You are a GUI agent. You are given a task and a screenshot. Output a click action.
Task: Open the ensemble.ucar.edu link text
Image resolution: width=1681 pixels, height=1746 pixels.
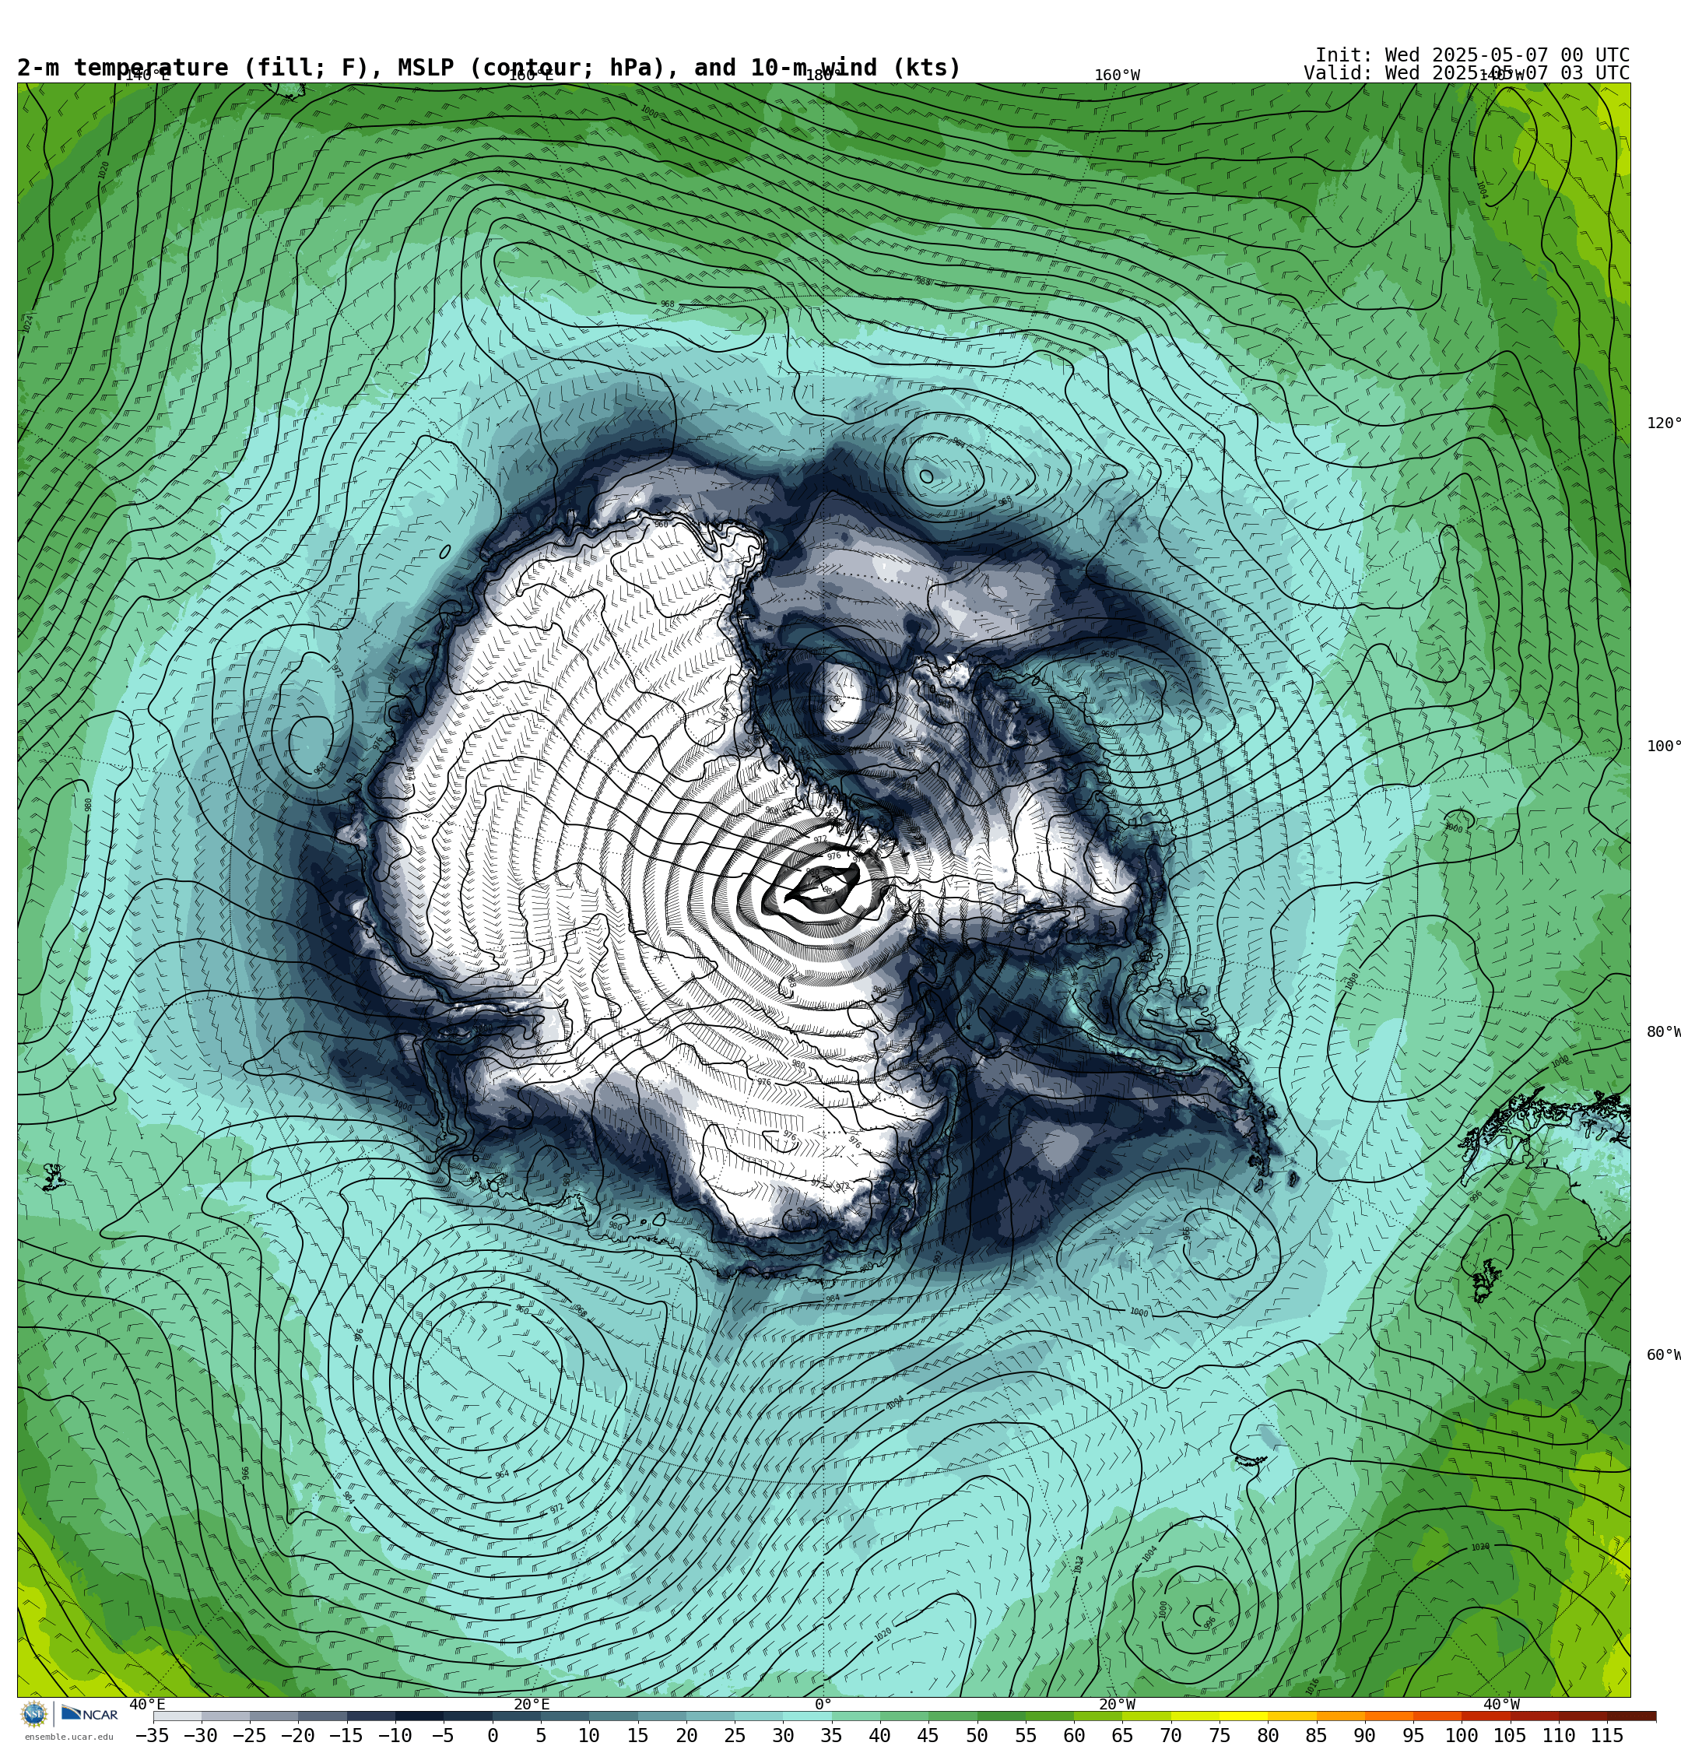tap(68, 1736)
